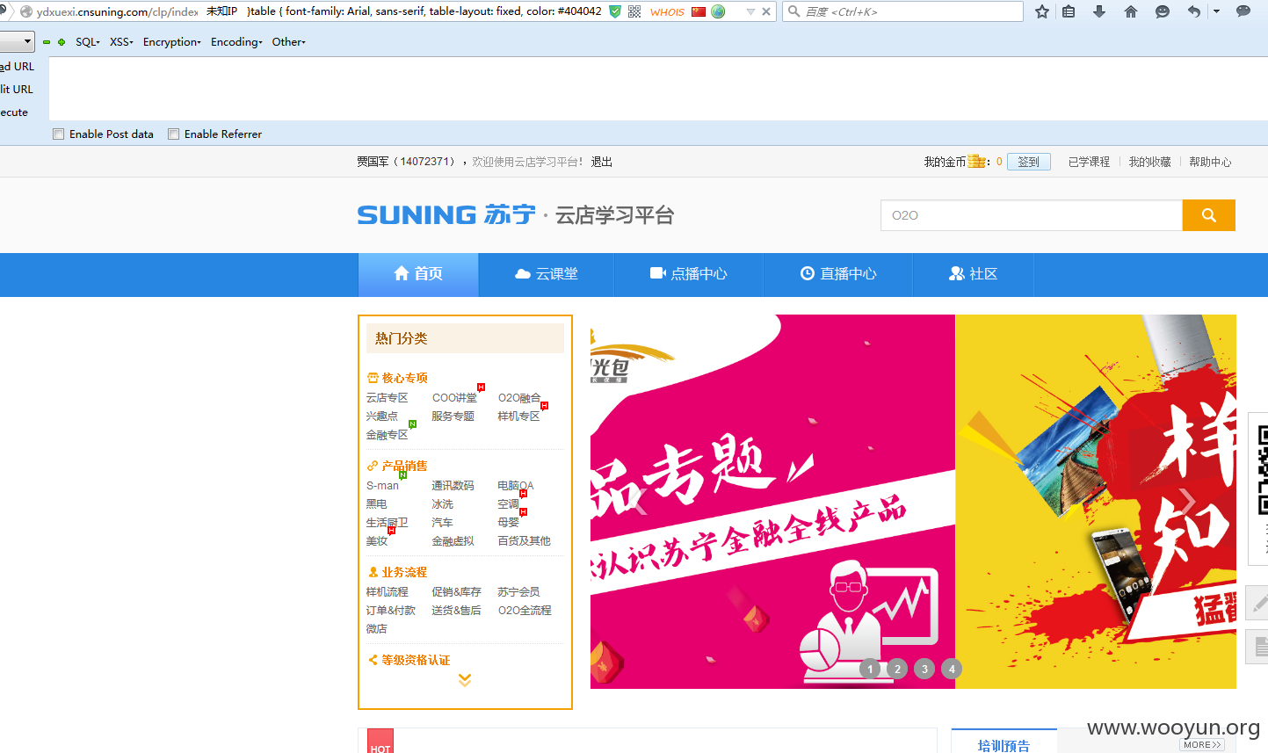The image size is (1268, 753).
Task: Open the COO讲堂 category link
Action: [x=454, y=398]
